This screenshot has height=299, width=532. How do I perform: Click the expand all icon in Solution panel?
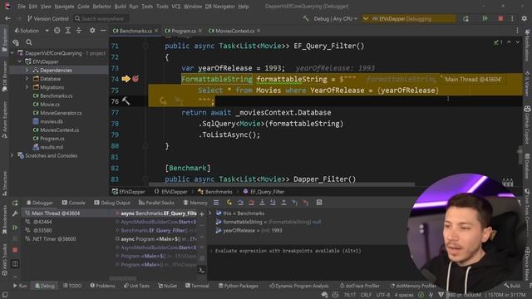click(68, 31)
